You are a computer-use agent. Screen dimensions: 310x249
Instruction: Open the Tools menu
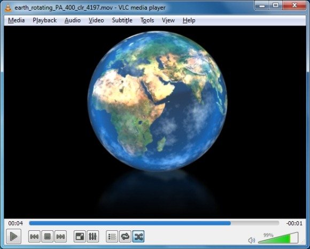click(x=147, y=20)
